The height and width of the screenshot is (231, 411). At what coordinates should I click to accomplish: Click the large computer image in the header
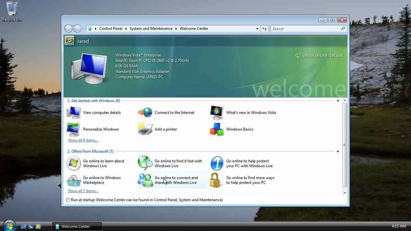tap(90, 68)
